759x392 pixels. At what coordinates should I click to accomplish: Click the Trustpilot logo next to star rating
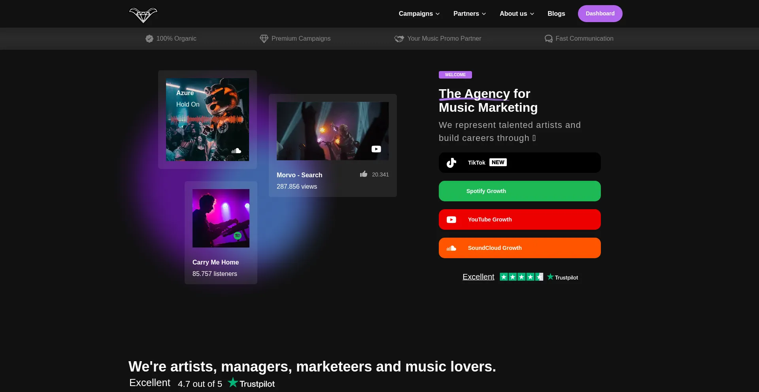[563, 277]
